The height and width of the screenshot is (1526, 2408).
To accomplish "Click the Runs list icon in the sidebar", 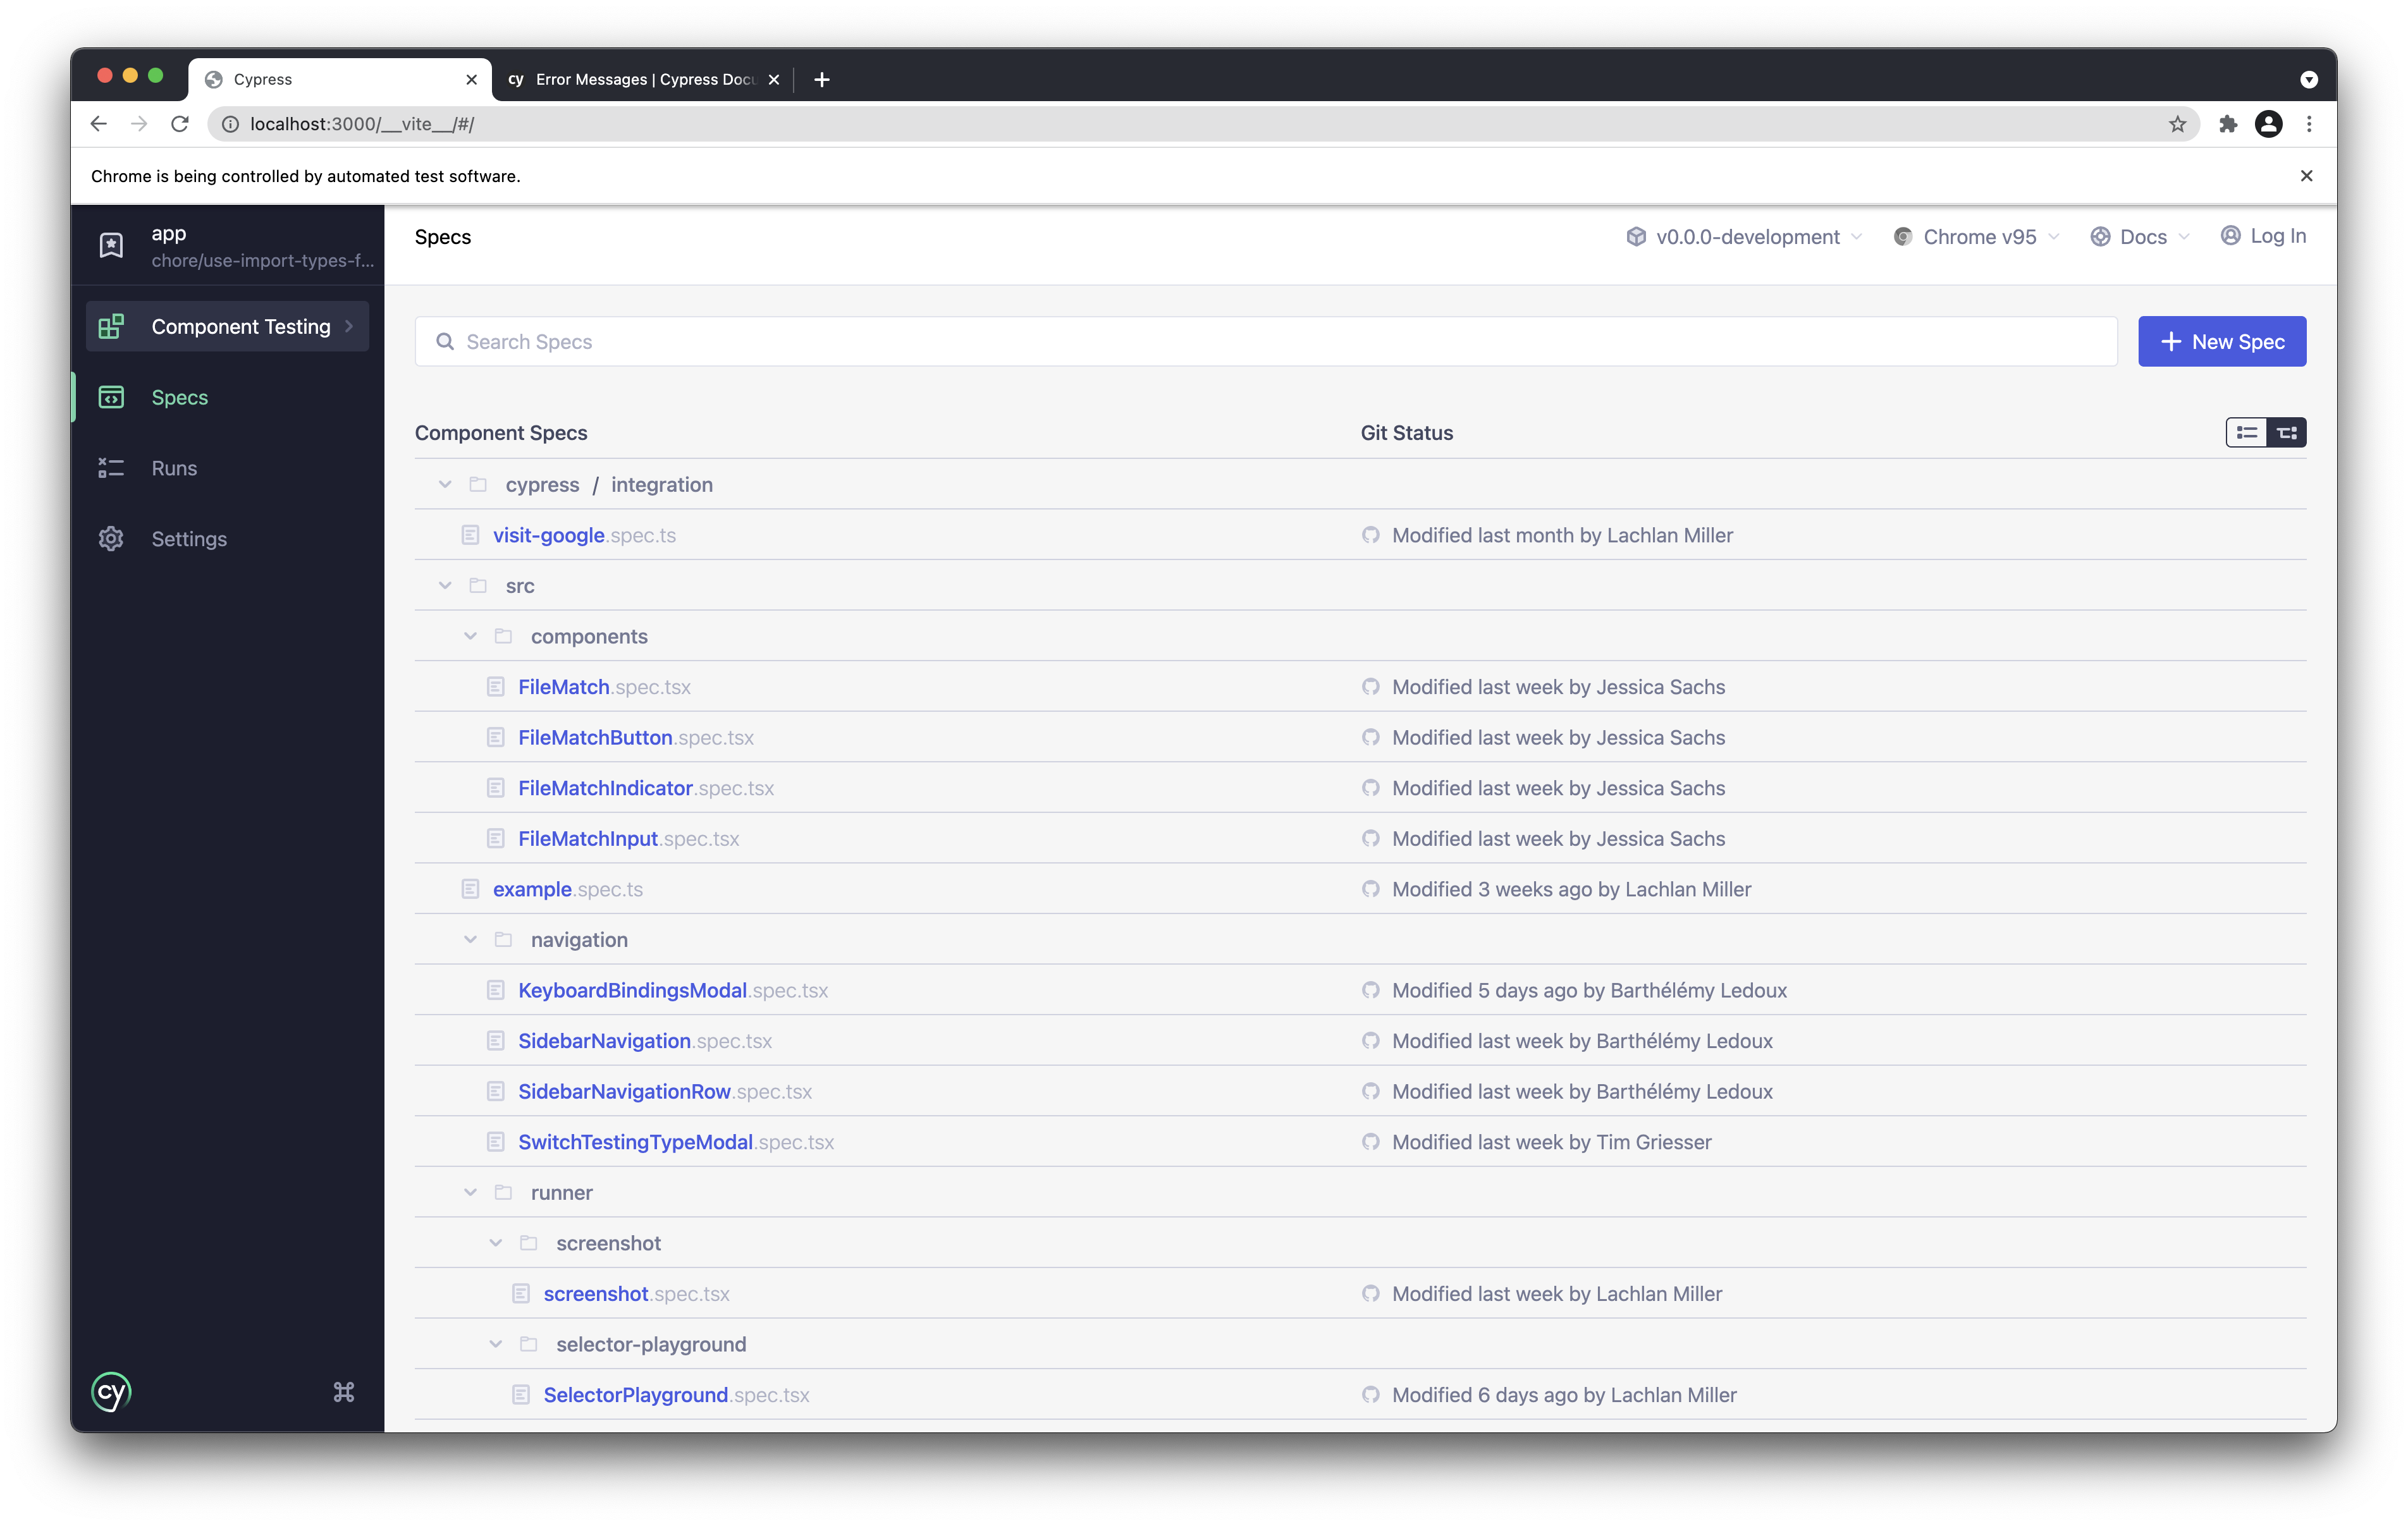I will 111,468.
